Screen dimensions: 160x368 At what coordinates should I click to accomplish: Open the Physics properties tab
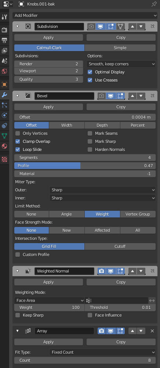point(4,115)
